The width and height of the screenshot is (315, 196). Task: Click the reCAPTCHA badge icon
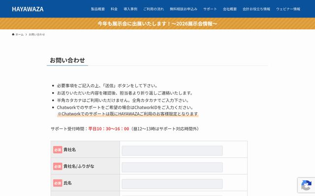tap(306, 185)
